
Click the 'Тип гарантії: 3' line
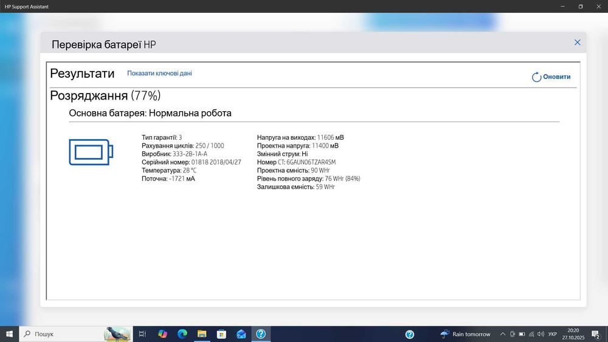tap(162, 137)
